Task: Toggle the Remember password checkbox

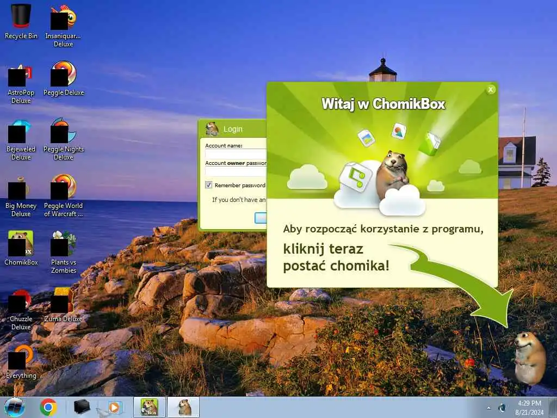Action: coord(208,185)
